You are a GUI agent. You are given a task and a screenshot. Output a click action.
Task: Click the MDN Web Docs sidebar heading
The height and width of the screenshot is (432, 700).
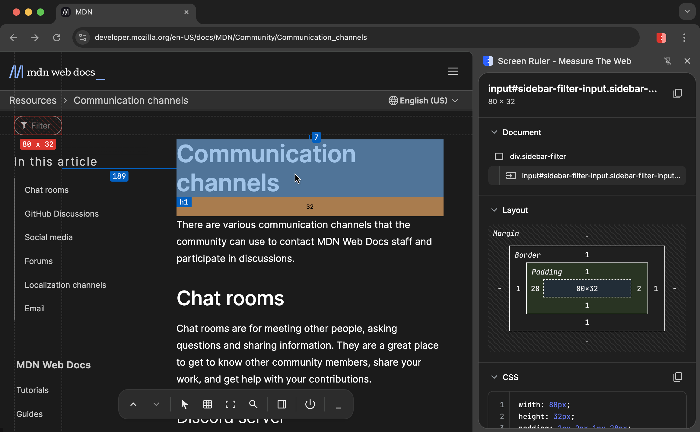pyautogui.click(x=53, y=365)
